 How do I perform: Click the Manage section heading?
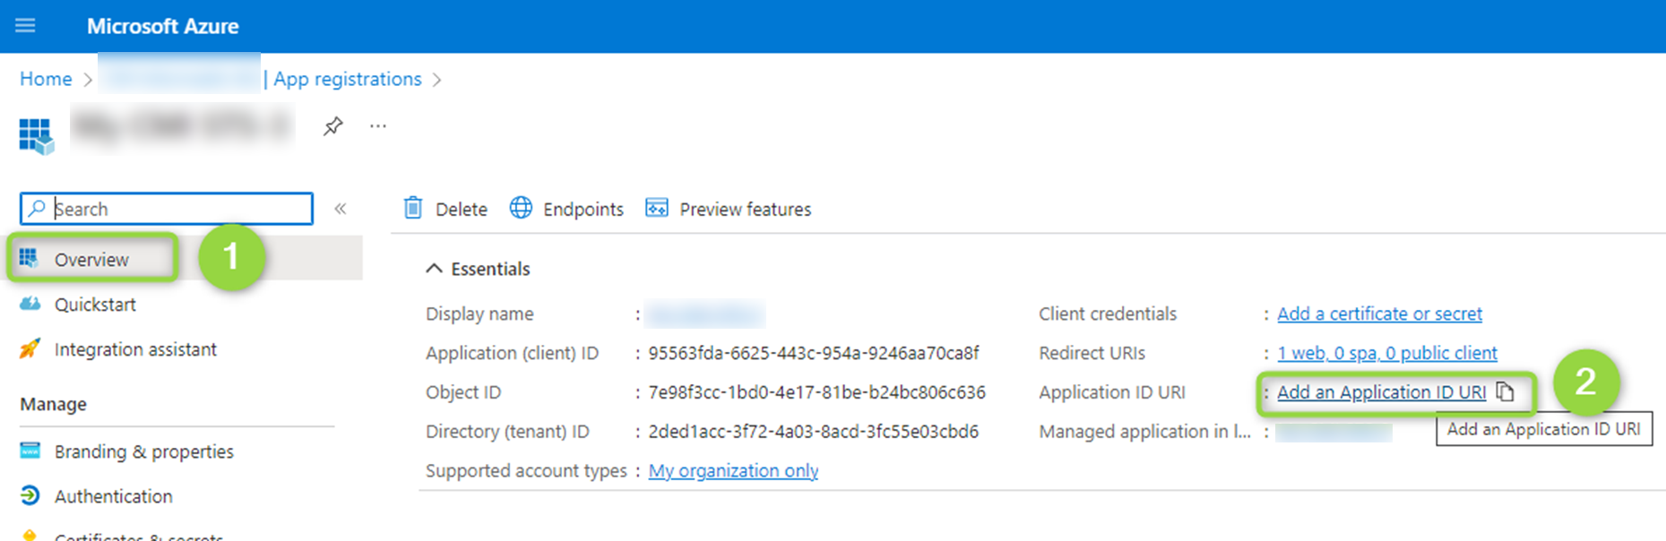[54, 404]
